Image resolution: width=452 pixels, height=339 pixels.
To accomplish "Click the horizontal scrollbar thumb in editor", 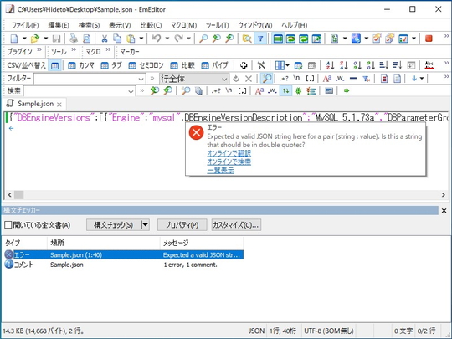I will 19,195.
